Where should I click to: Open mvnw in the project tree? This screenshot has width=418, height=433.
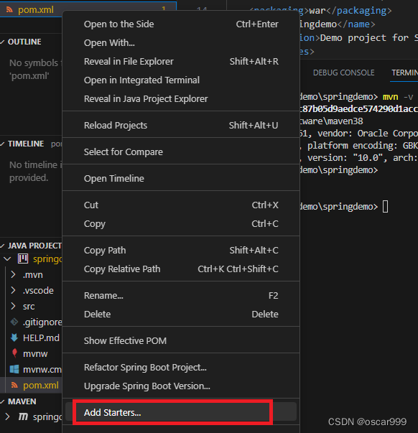click(x=35, y=354)
